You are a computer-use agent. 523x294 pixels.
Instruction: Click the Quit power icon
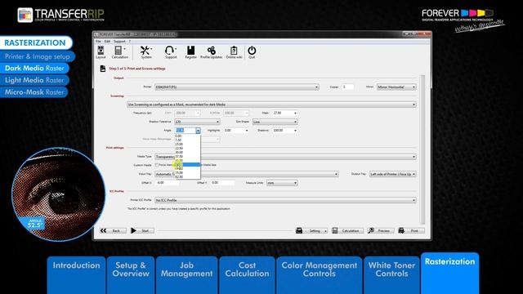pyautogui.click(x=252, y=52)
